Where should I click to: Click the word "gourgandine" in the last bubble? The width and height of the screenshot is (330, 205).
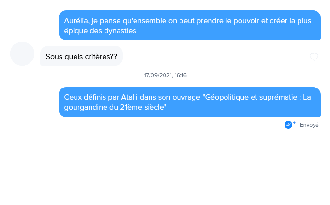tap(86, 107)
